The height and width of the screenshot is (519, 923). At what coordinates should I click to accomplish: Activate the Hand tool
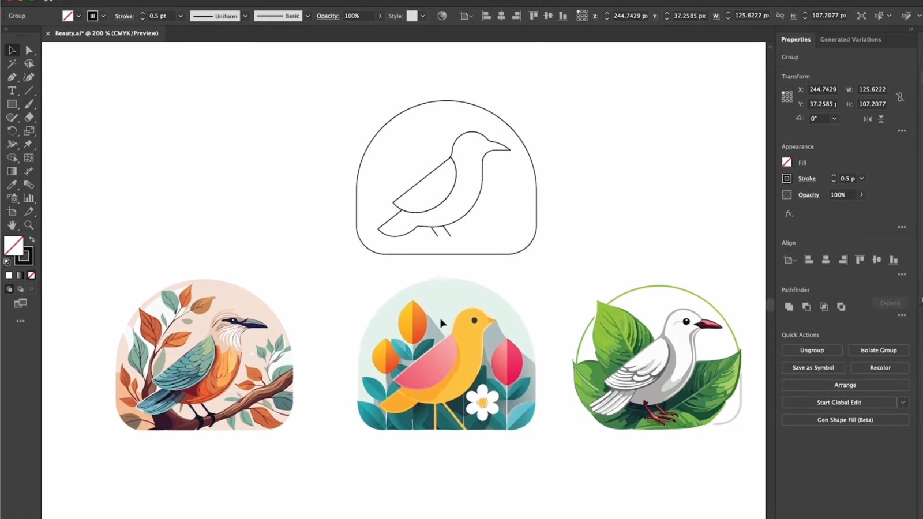[12, 225]
